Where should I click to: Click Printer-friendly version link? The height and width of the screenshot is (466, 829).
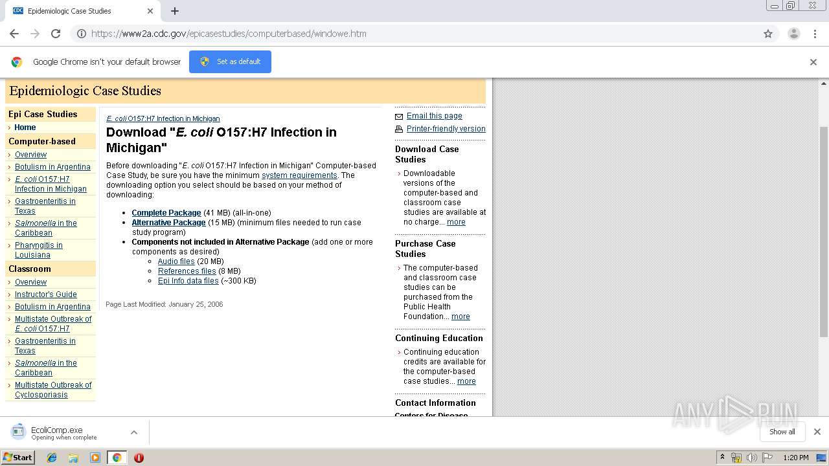tap(446, 129)
